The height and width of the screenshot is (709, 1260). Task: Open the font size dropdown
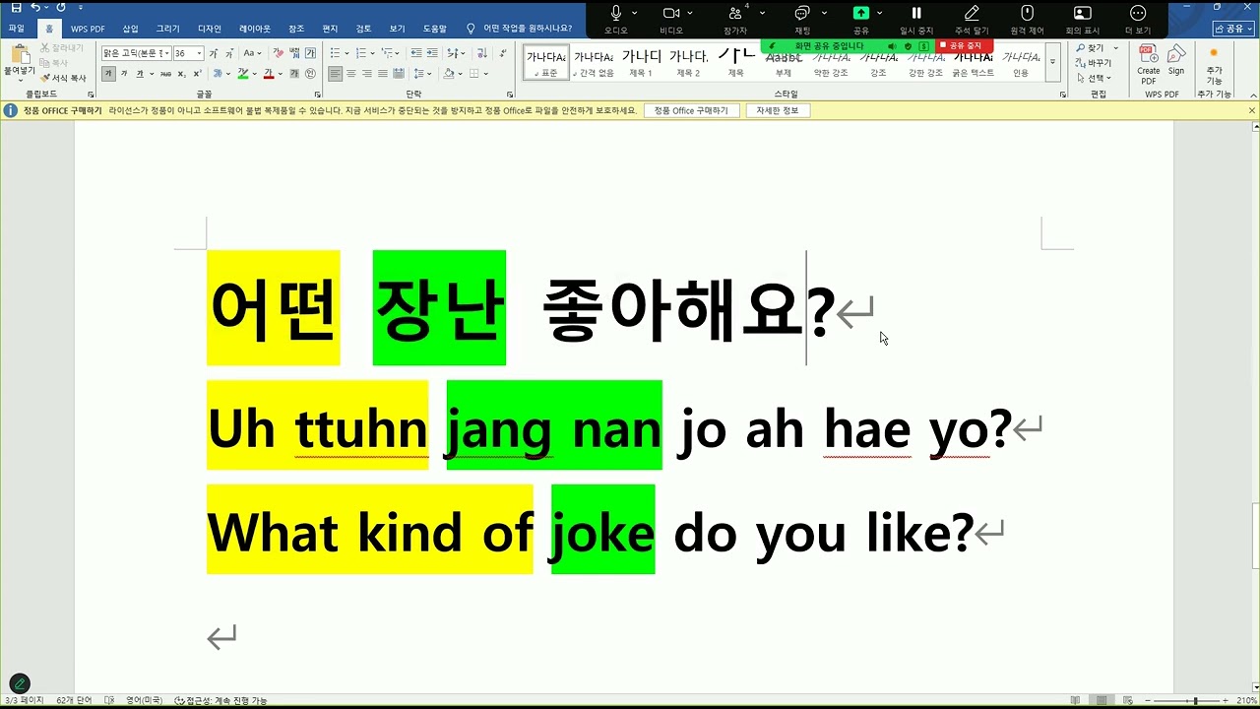200,53
